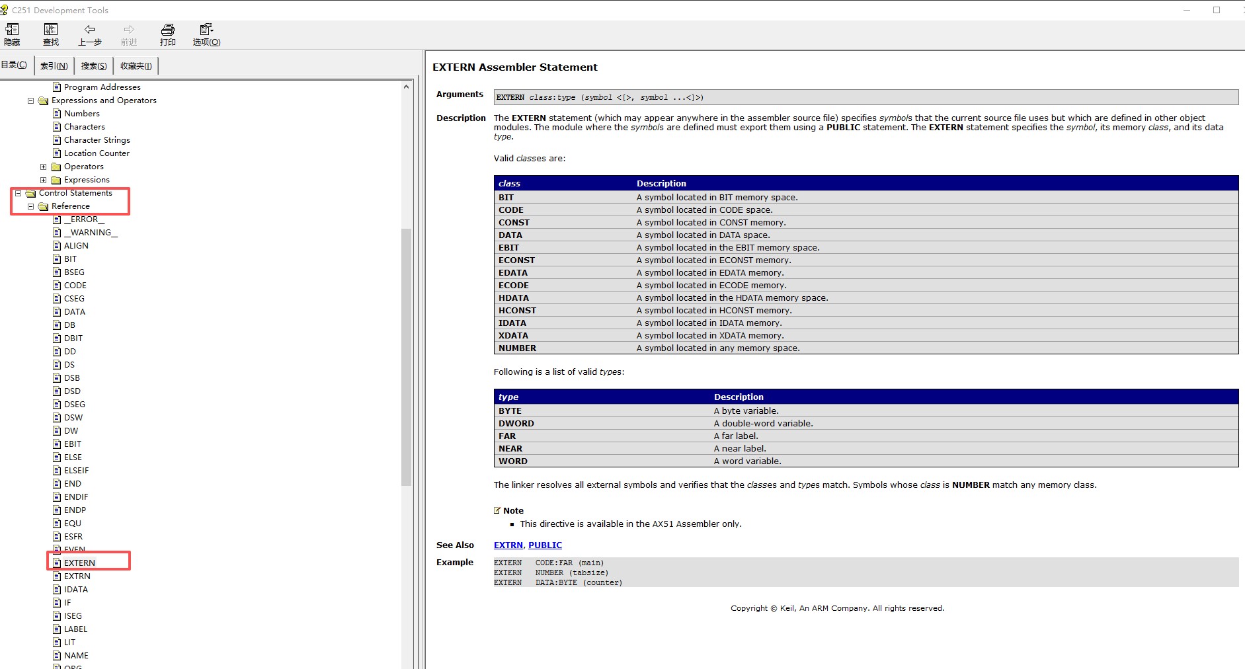Maximize the C251 Development Tools window

pos(1217,10)
